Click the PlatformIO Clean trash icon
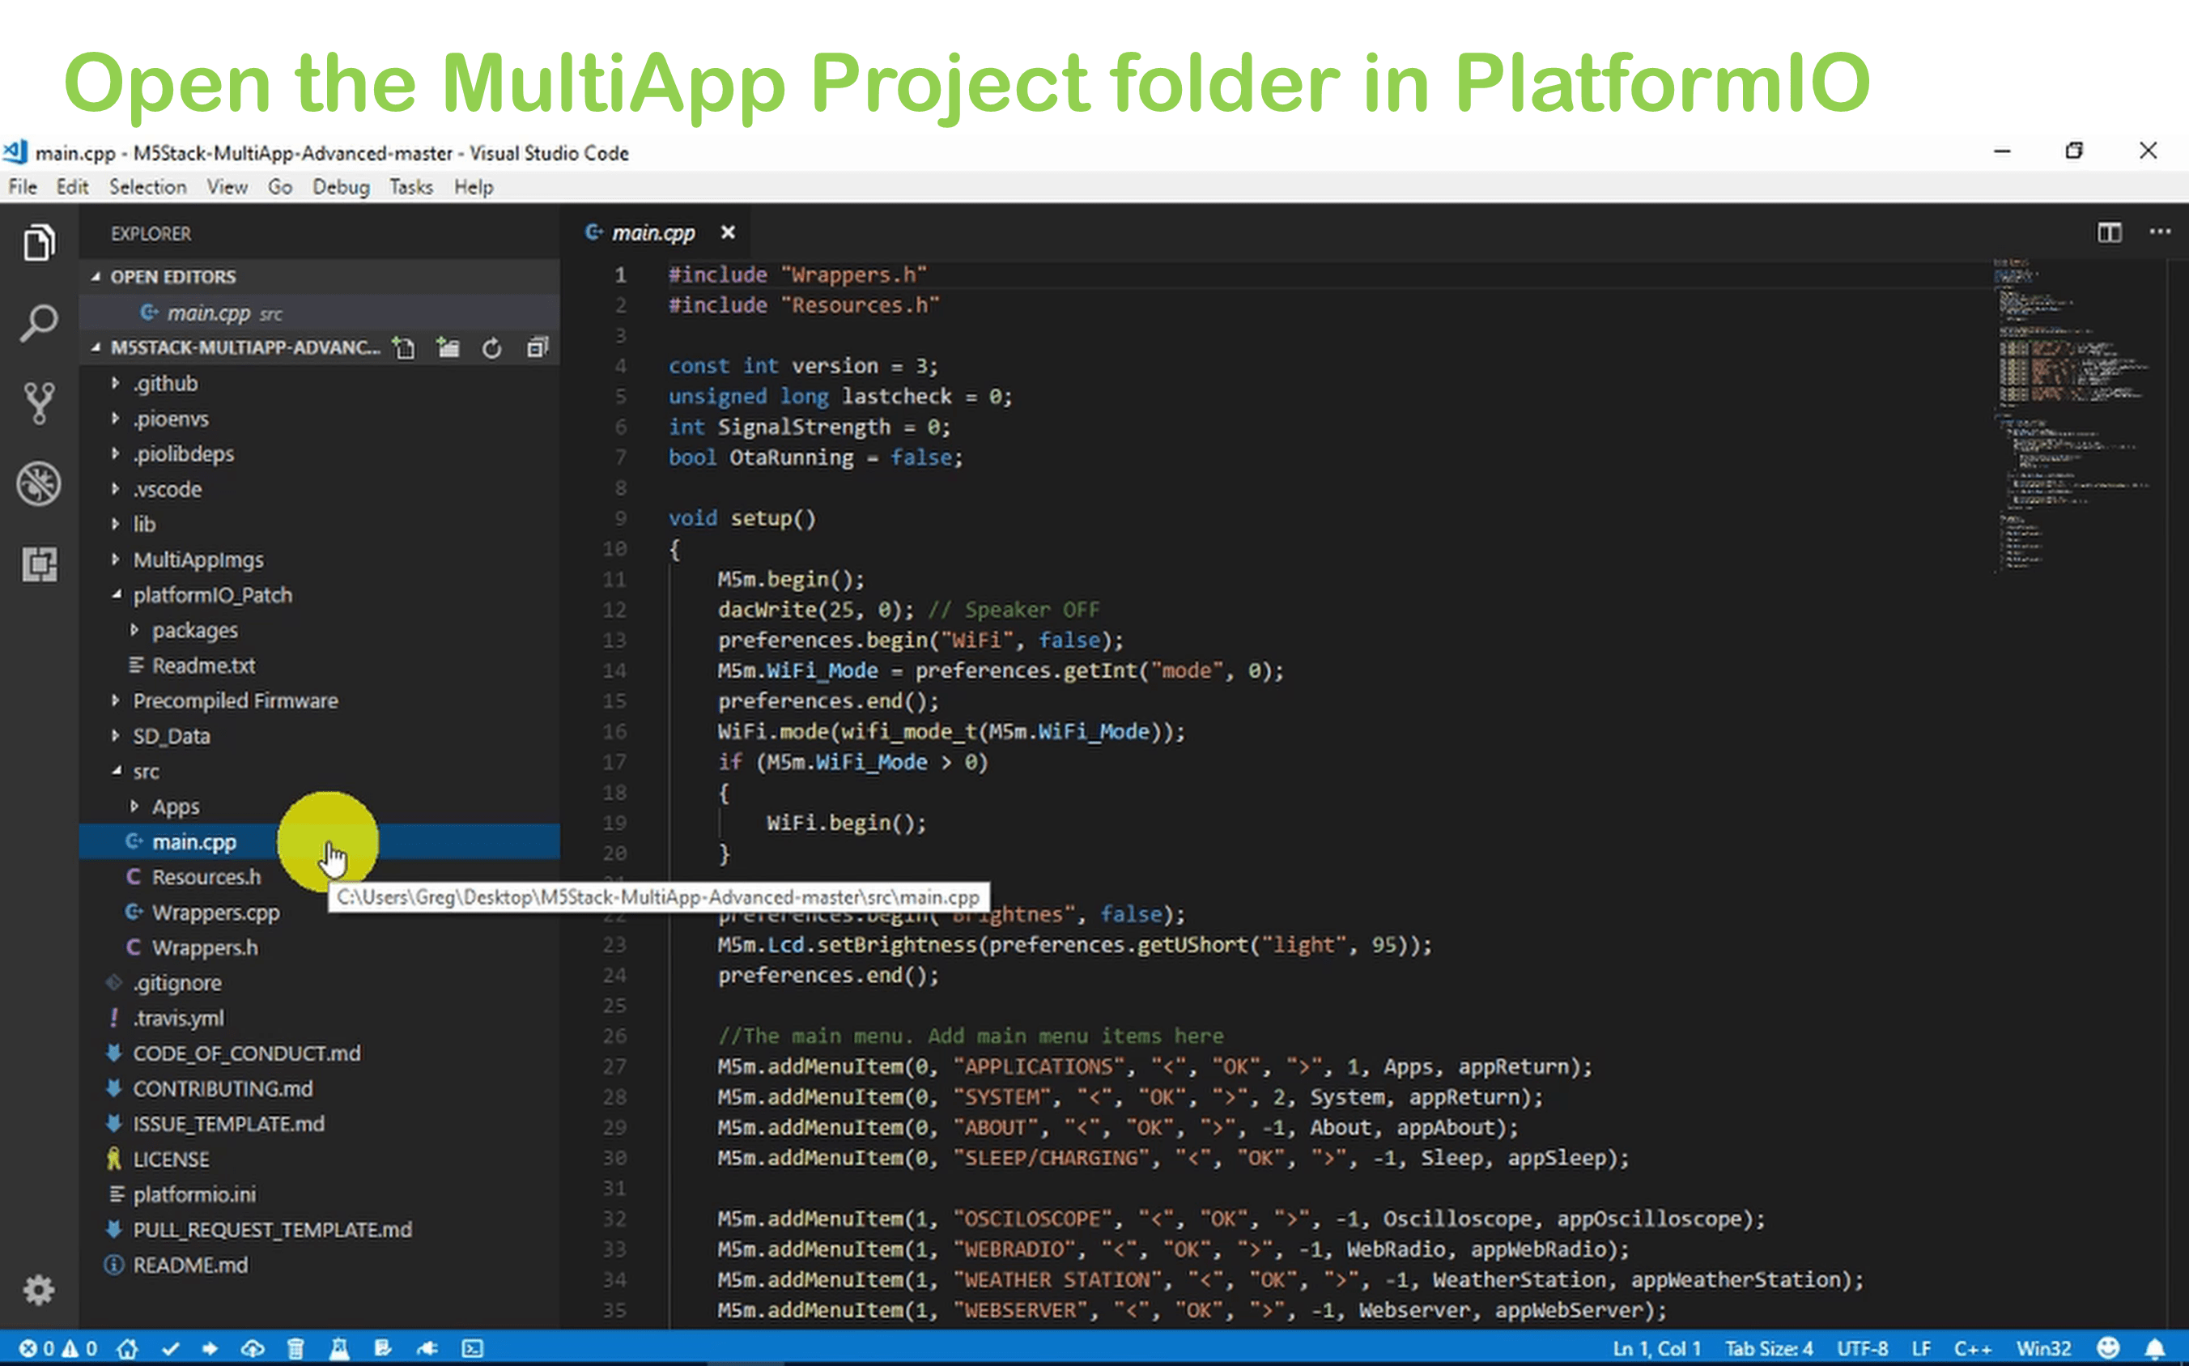Image resolution: width=2189 pixels, height=1366 pixels. click(x=295, y=1349)
